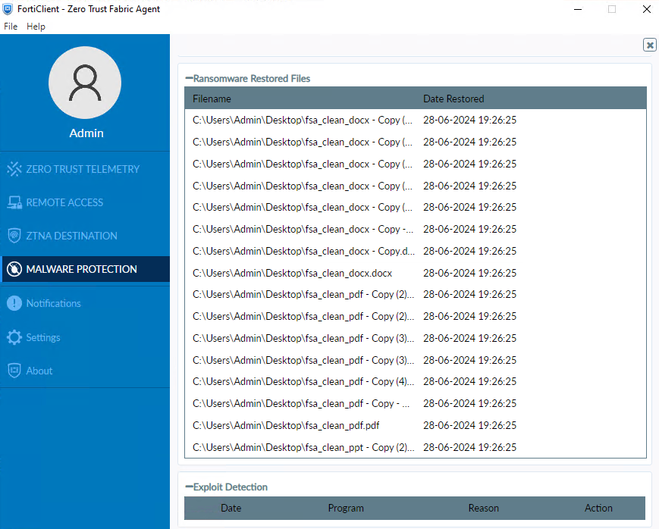Click the About shield icon
The image size is (659, 529).
(14, 371)
